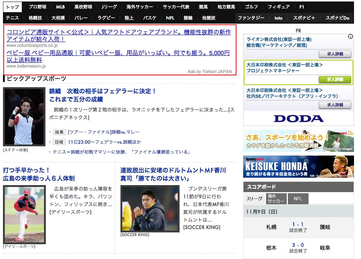Click 讃岐 team name in scoreboard
This screenshot has height=259, width=361.
pos(325,227)
